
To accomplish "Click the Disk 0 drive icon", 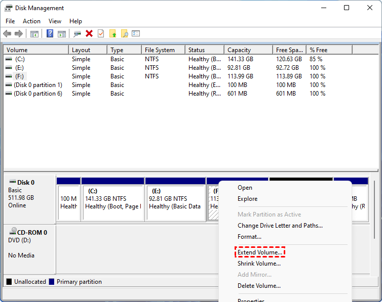I will point(13,182).
